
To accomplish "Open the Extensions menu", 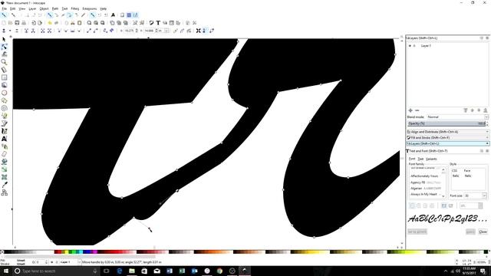I will point(90,8).
